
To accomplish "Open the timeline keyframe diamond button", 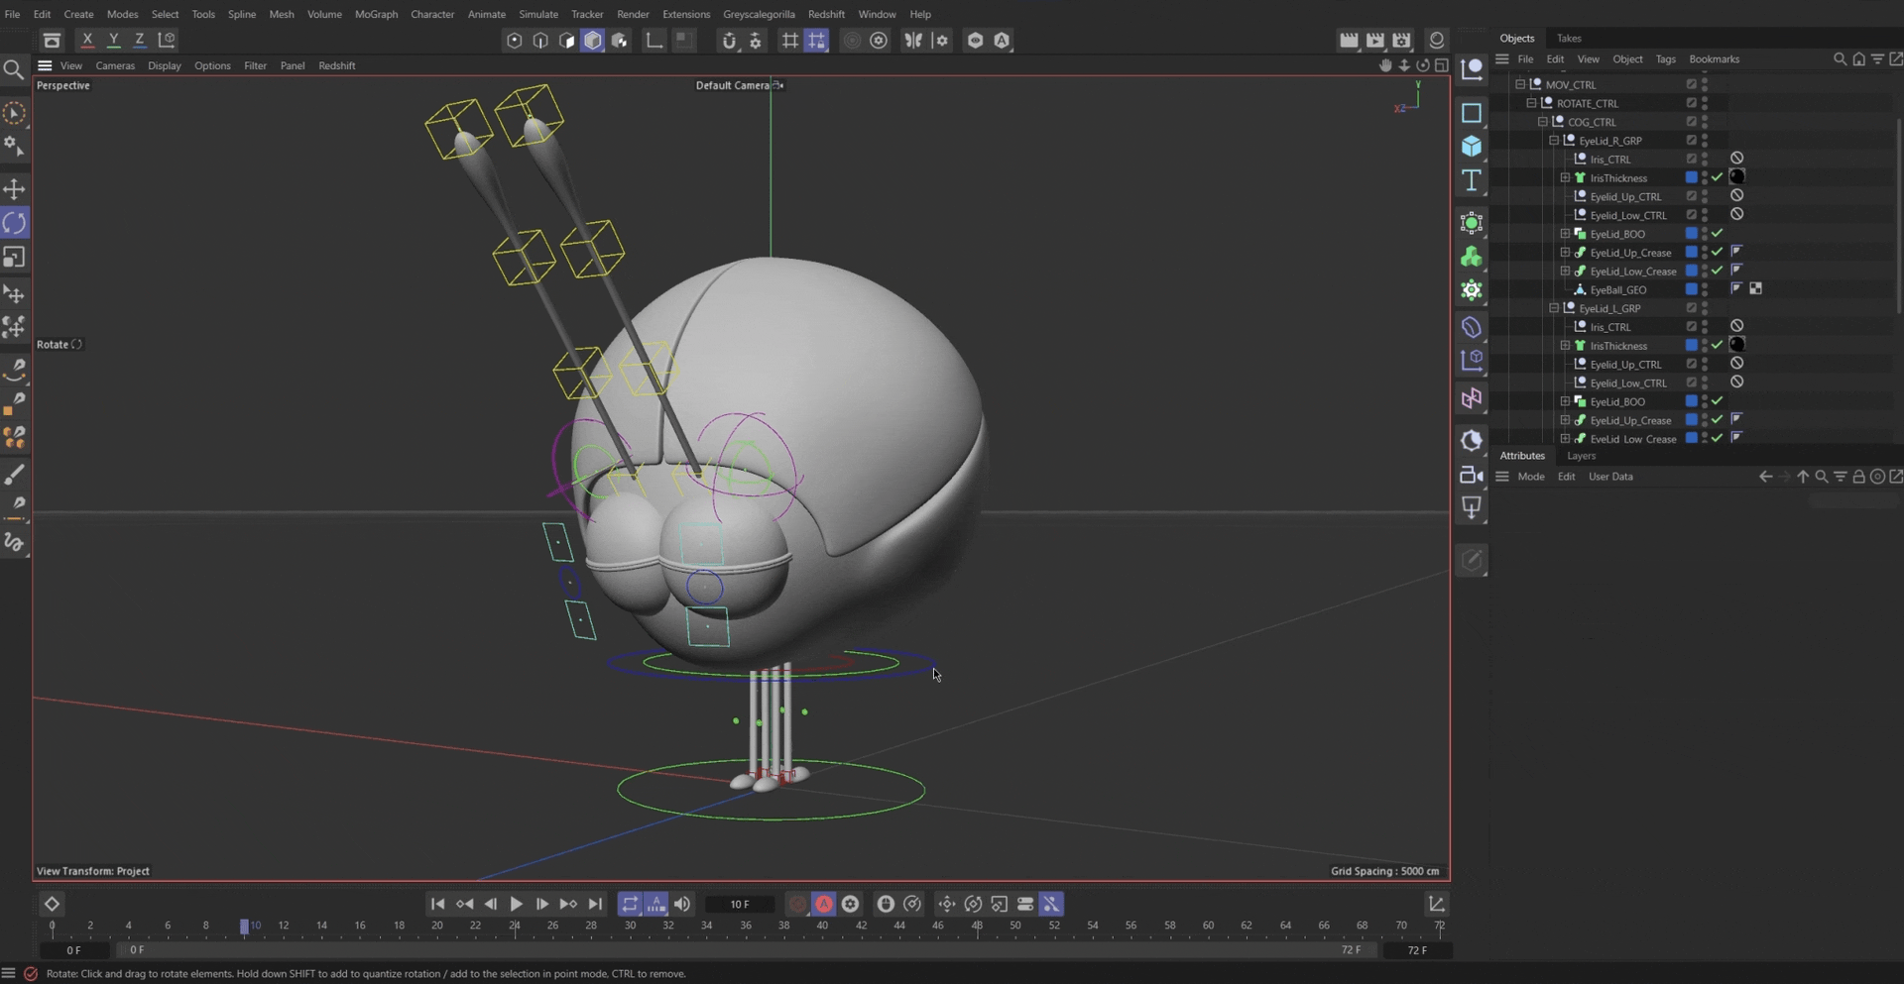I will [x=52, y=904].
